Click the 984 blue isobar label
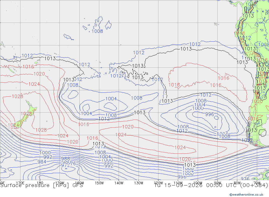The image size is (269, 197). coord(42,162)
